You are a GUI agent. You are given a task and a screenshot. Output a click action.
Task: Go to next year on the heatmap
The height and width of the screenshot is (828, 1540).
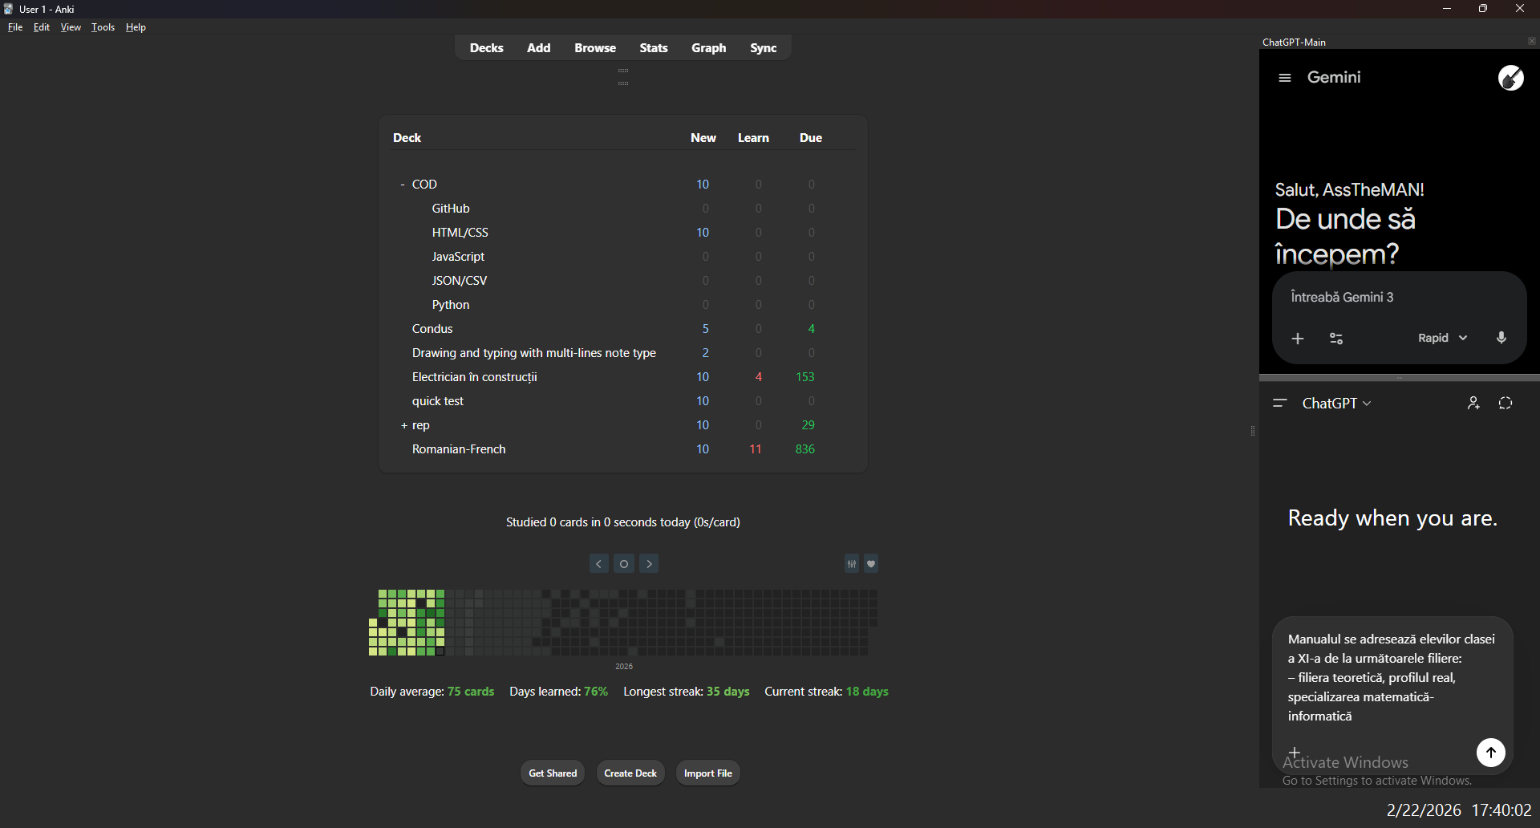pos(649,563)
